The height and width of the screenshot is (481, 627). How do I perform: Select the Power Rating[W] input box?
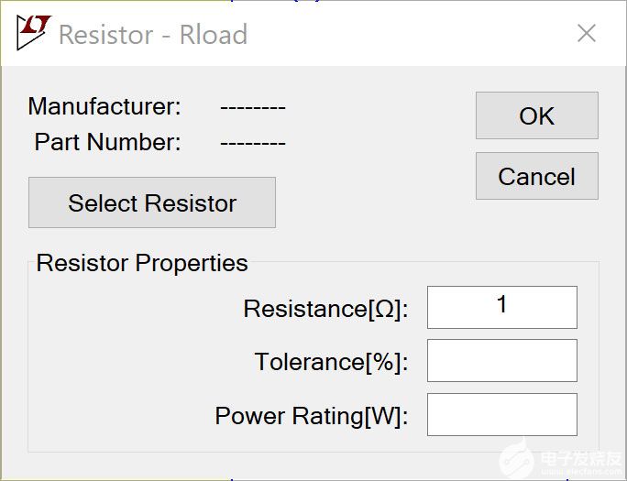coord(501,414)
